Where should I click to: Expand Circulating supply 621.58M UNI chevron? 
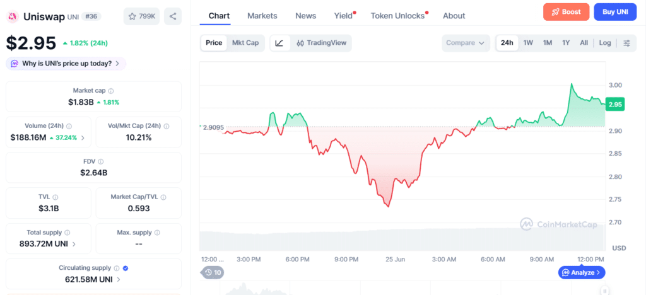[119, 280]
